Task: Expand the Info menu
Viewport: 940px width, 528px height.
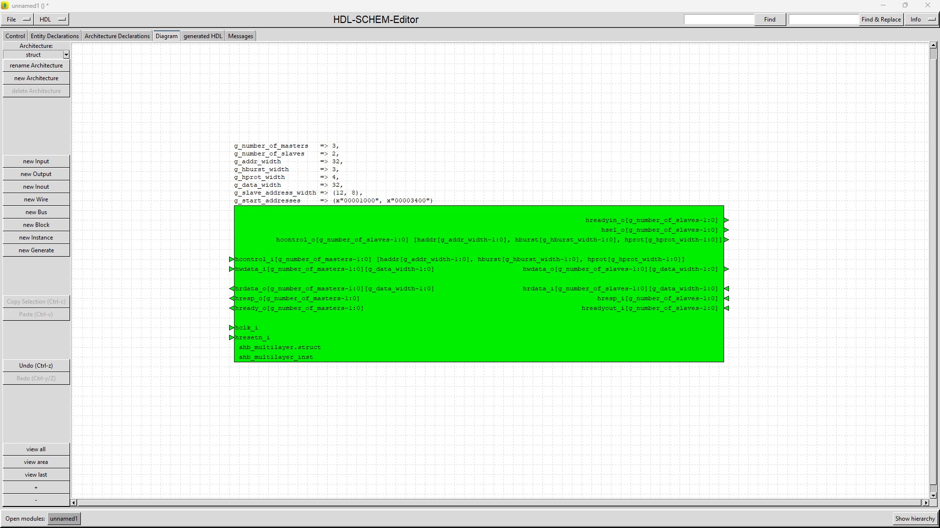Action: (x=922, y=20)
